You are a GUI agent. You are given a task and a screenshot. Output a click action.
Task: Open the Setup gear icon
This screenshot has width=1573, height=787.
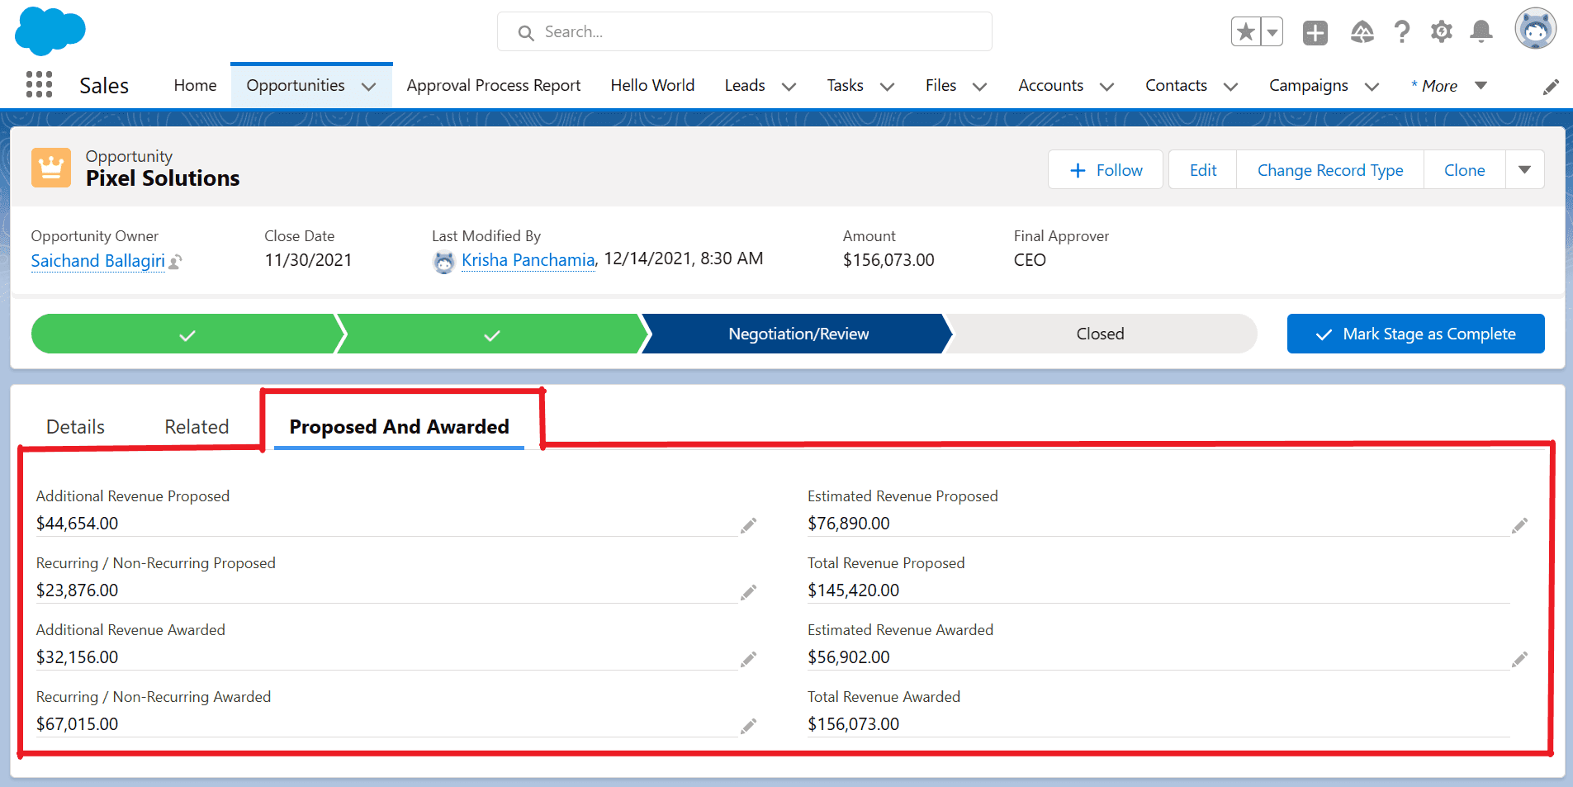[x=1442, y=32]
